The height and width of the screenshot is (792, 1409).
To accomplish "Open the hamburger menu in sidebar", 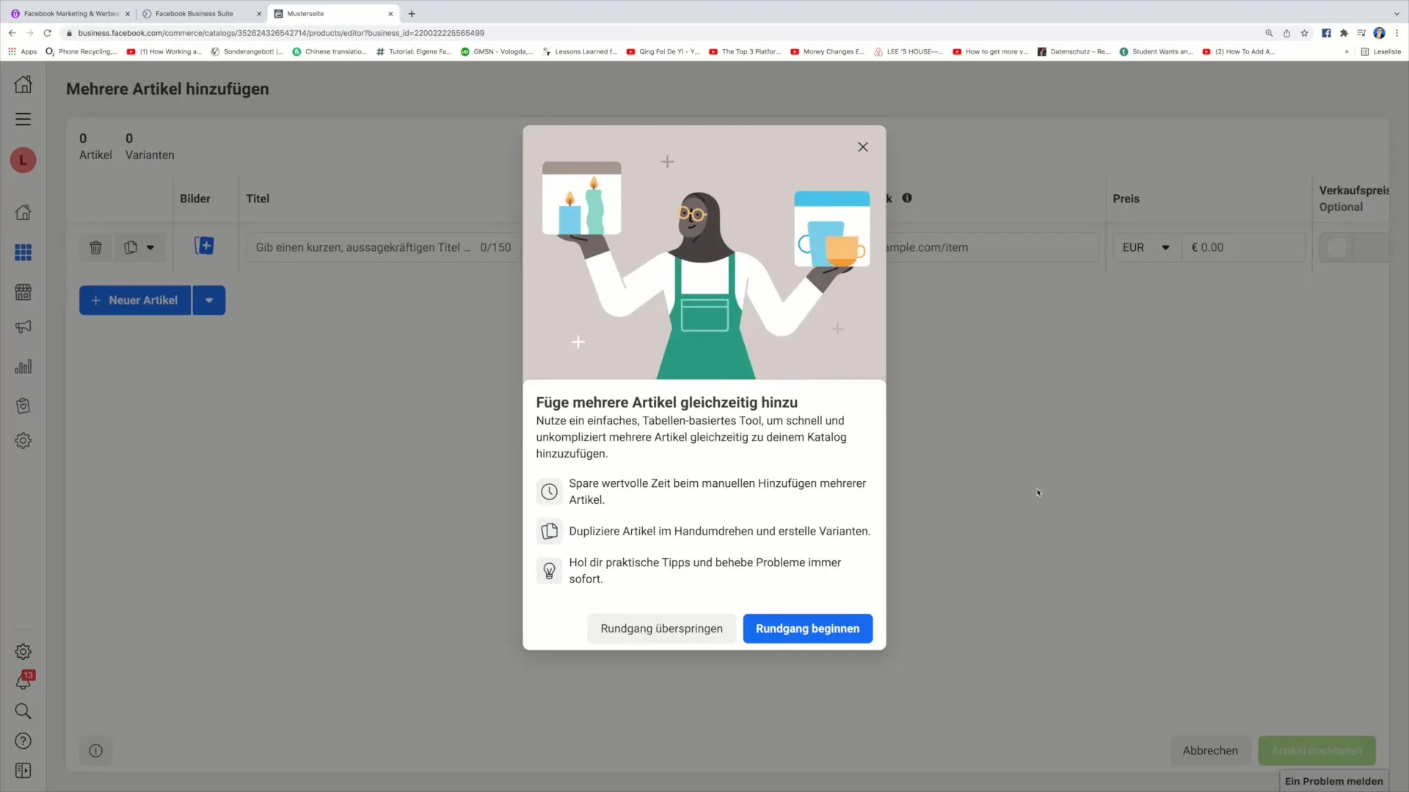I will (23, 119).
